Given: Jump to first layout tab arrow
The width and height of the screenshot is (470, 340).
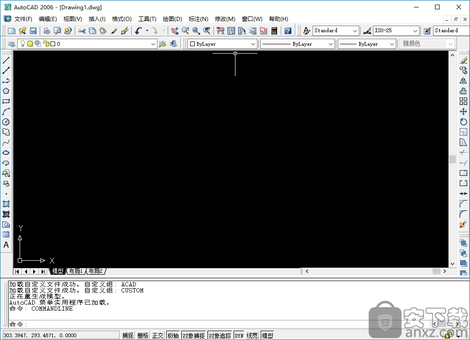Looking at the screenshot, I should pos(17,271).
